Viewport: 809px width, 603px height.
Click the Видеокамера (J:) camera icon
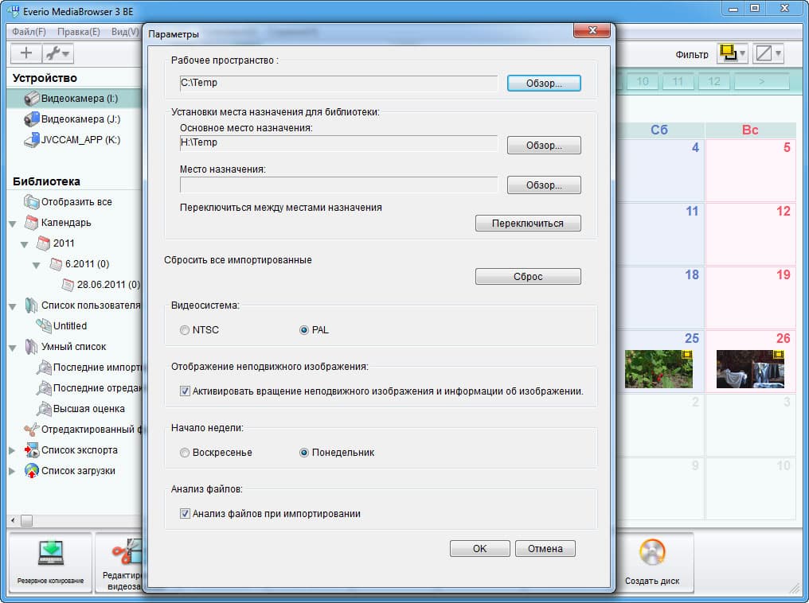pyautogui.click(x=32, y=119)
